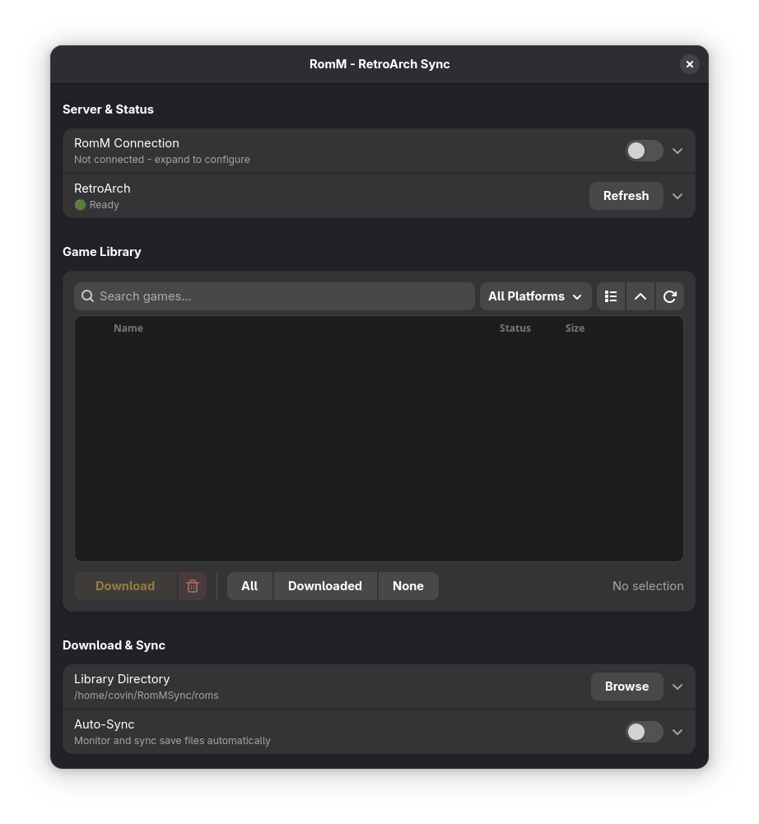Viewport: 759px width, 824px height.
Task: Click 'Not connected - expand to configure' text
Action: click(x=162, y=159)
